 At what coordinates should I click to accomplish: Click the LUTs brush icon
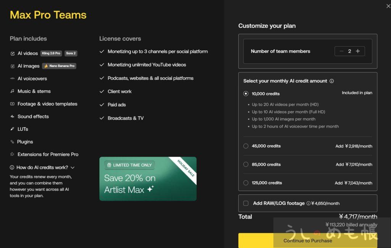pos(13,129)
